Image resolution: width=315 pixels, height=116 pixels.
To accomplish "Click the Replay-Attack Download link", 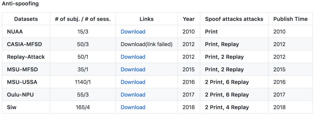I will coord(133,57).
